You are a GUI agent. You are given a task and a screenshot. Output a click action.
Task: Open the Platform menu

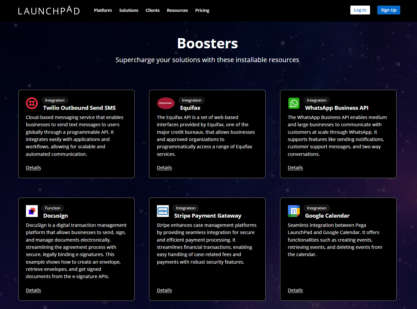click(x=103, y=10)
